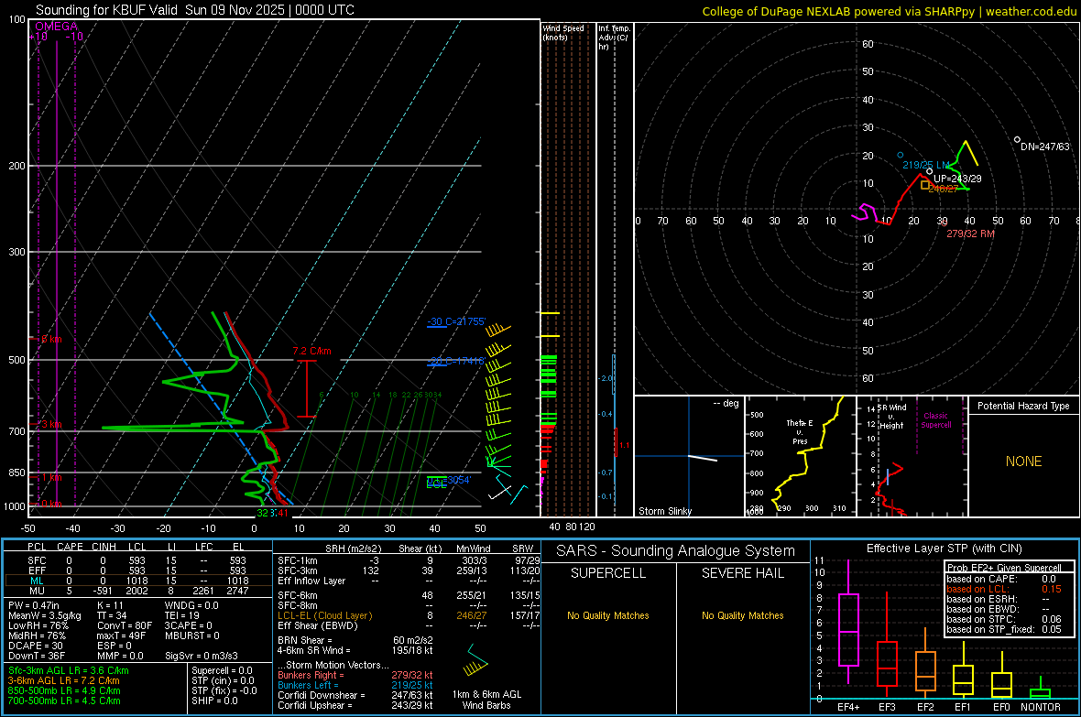
Task: Click the orange mean-wind square on the hodograph
Action: pyautogui.click(x=925, y=185)
